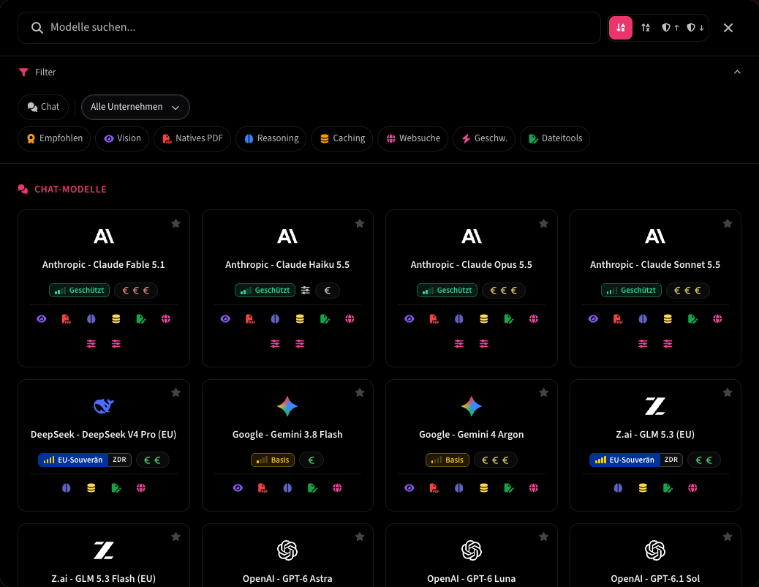Click Basis badge on Gemini 3.8 Flash card
This screenshot has width=759, height=587.
(x=273, y=460)
